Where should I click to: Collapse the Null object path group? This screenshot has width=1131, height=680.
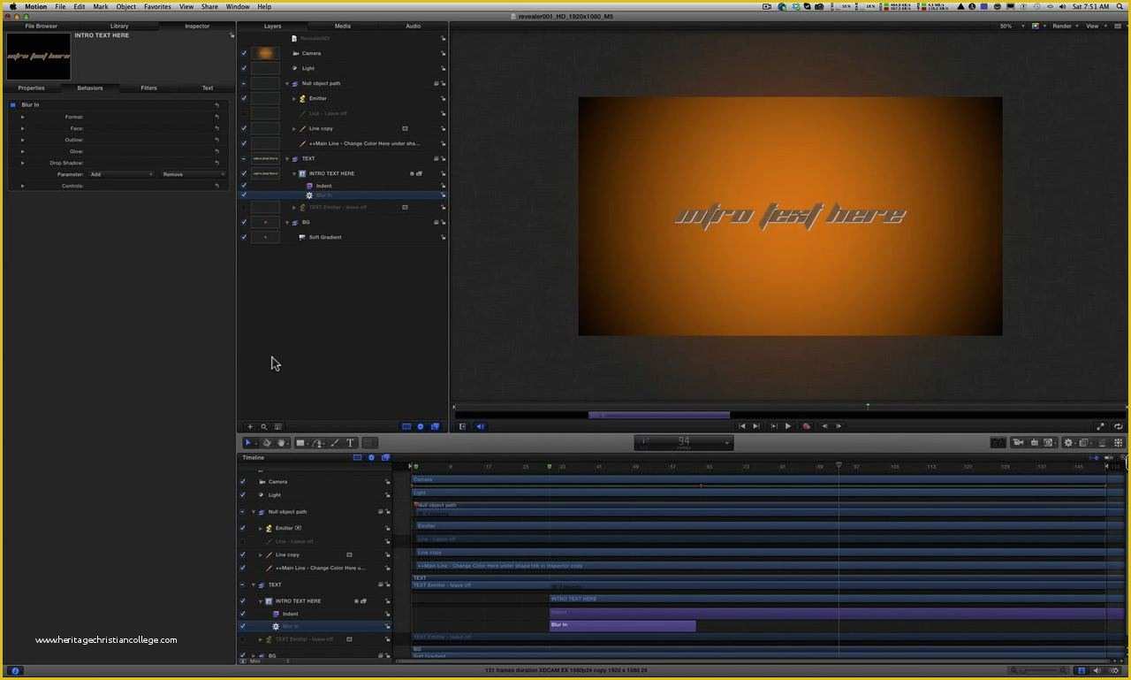click(x=287, y=83)
